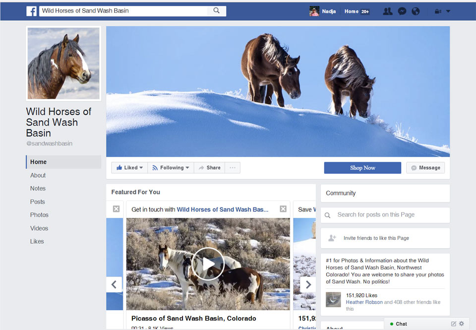
Task: Click the @sandwashbasin username
Action: point(49,143)
